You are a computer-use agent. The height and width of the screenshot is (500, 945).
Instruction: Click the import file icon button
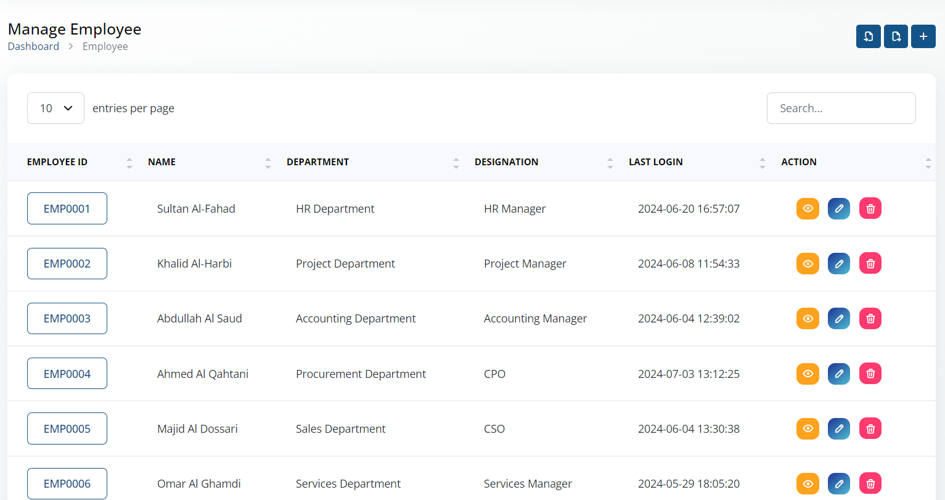[x=868, y=36]
